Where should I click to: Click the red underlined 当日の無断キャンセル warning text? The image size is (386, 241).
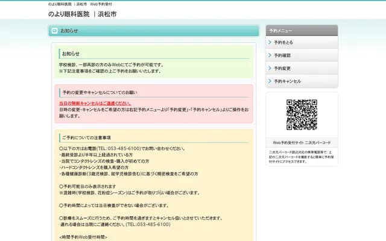pos(95,104)
